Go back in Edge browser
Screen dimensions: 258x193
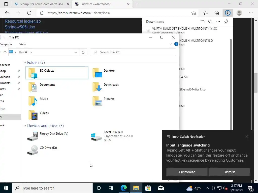pyautogui.click(x=7, y=13)
